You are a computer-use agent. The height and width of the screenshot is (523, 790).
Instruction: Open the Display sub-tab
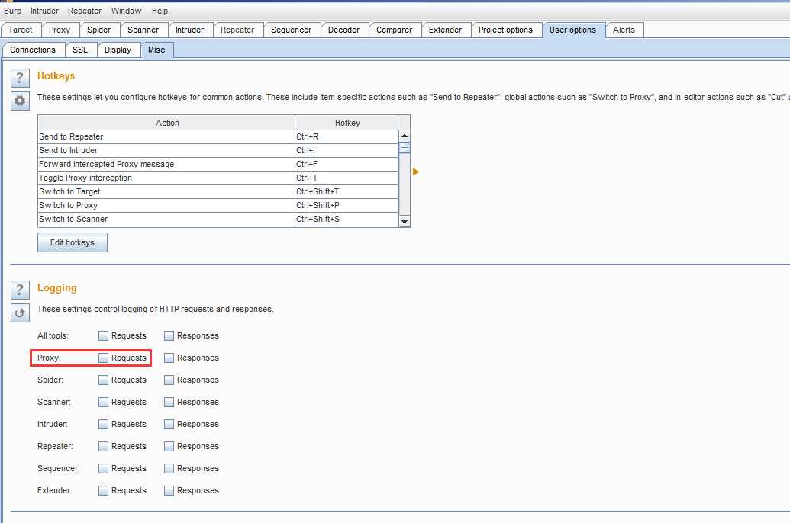point(118,50)
